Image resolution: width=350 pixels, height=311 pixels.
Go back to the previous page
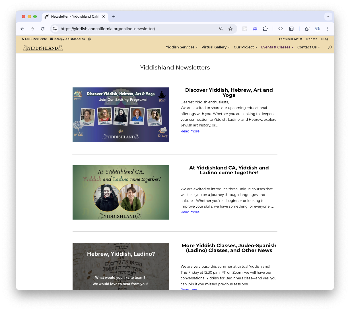tap(22, 29)
